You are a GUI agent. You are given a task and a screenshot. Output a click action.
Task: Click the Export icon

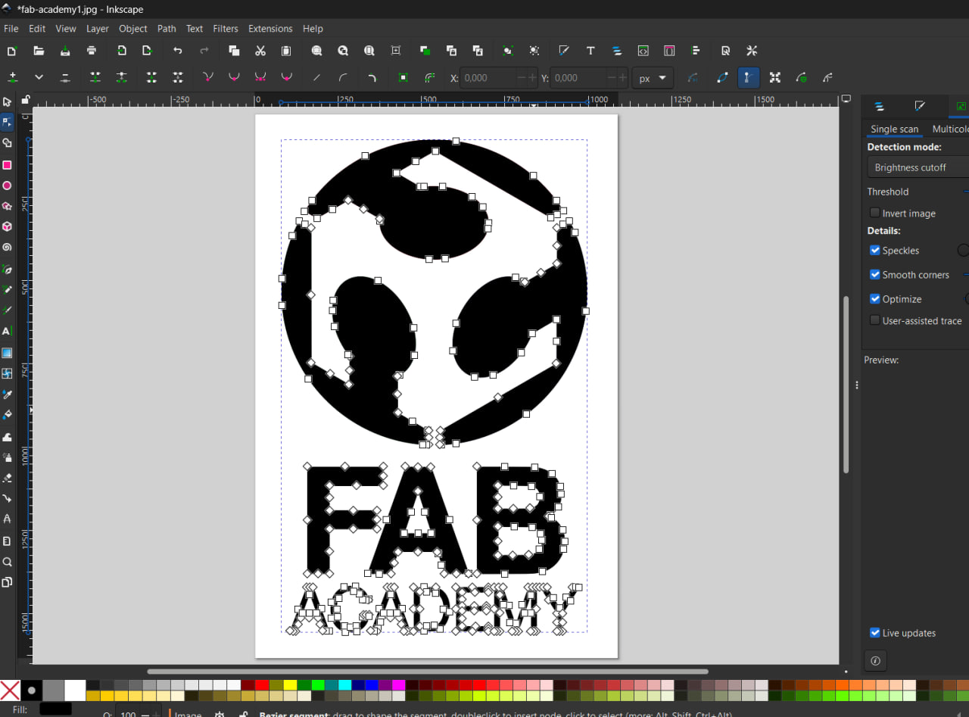tap(148, 51)
